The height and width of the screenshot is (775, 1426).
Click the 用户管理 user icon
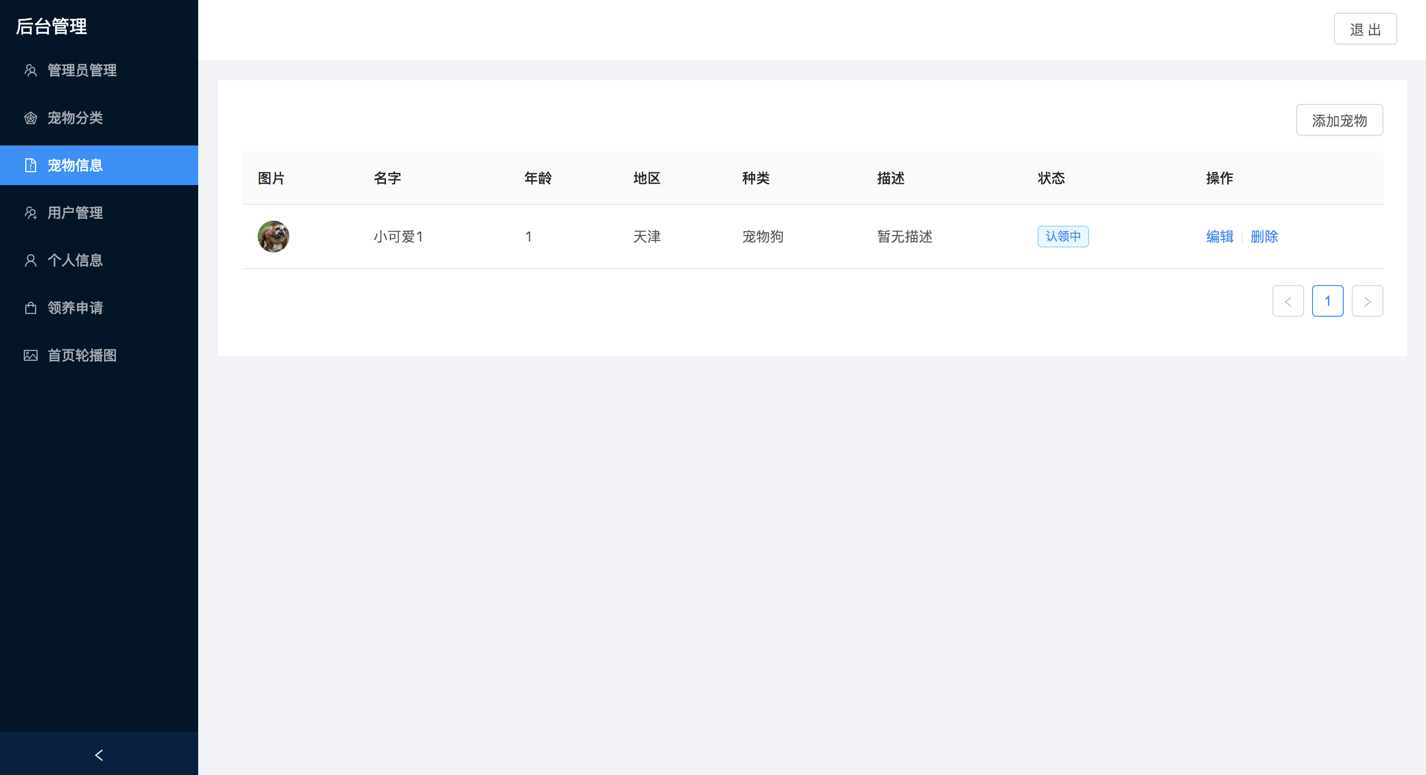click(30, 213)
